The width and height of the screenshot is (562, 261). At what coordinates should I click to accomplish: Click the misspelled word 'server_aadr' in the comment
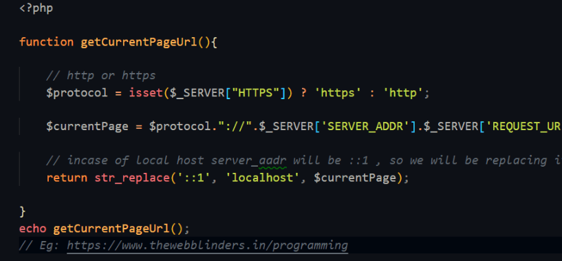click(249, 160)
